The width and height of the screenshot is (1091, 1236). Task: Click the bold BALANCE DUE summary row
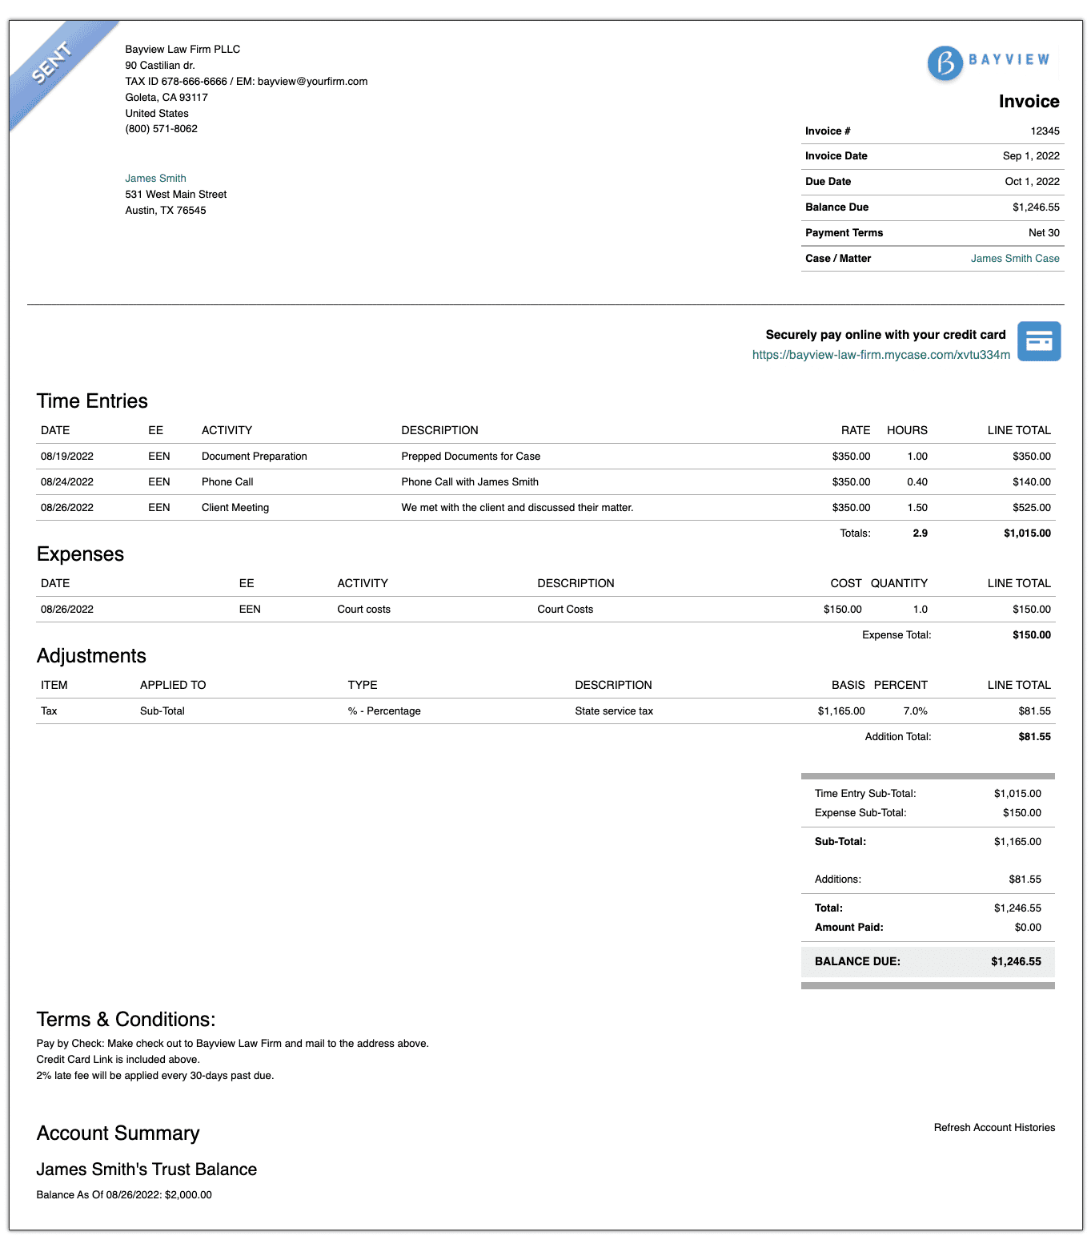click(927, 961)
